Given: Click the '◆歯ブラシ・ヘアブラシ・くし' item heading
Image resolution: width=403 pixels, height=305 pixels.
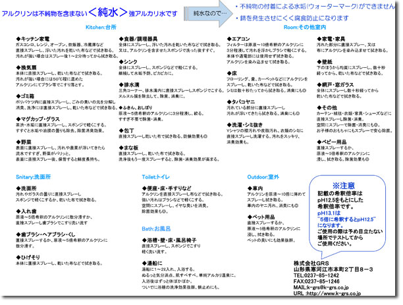Looking at the screenshot, I should click(45, 235).
